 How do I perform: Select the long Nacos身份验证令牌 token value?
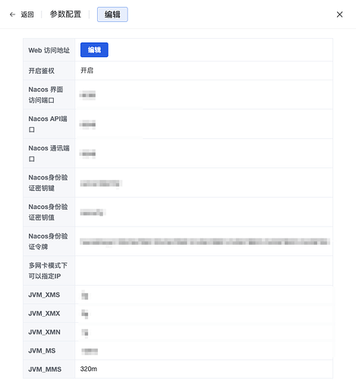coord(205,242)
